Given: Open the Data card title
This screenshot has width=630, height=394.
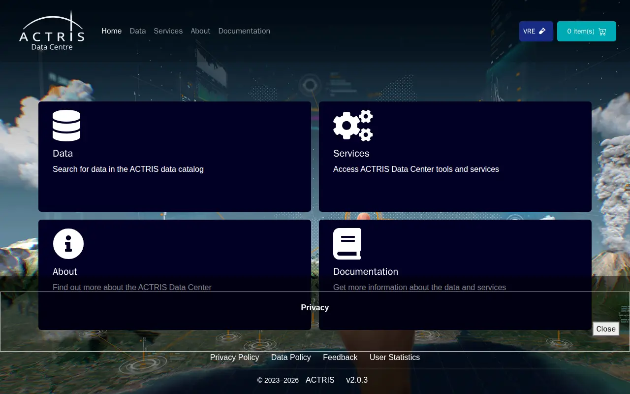Looking at the screenshot, I should click(x=63, y=153).
